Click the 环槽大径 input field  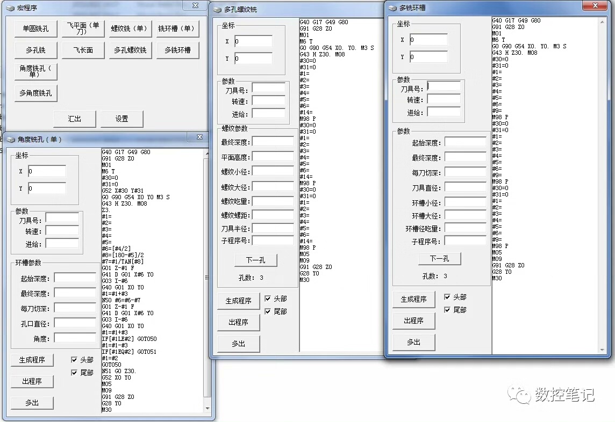465,215
